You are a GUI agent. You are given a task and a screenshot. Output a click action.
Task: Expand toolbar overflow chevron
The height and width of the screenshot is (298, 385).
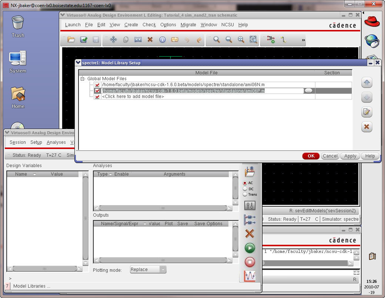[304, 40]
